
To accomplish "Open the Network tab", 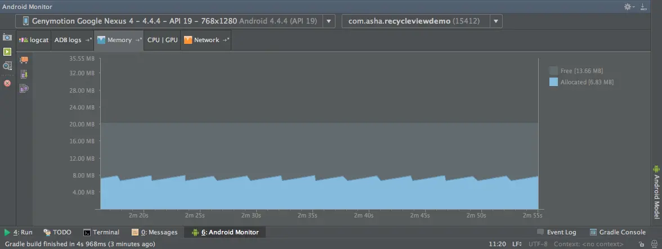I will pos(206,40).
